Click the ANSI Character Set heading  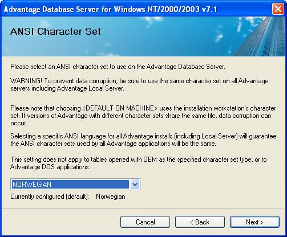coord(55,31)
